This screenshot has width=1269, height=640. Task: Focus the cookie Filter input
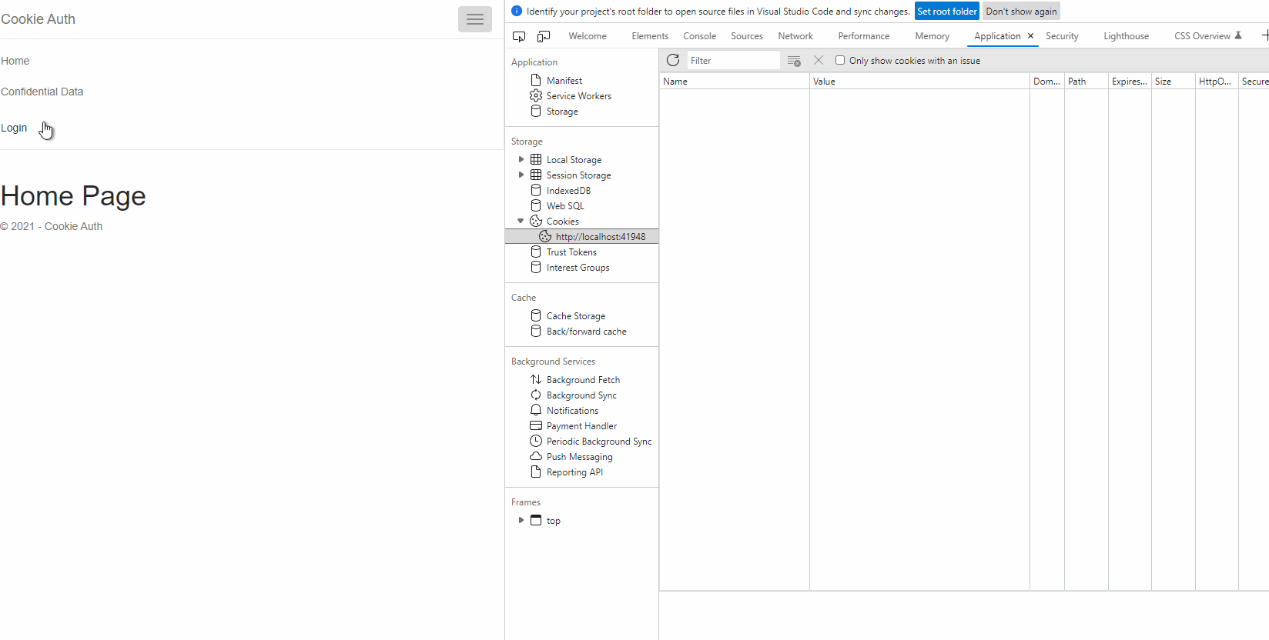733,60
